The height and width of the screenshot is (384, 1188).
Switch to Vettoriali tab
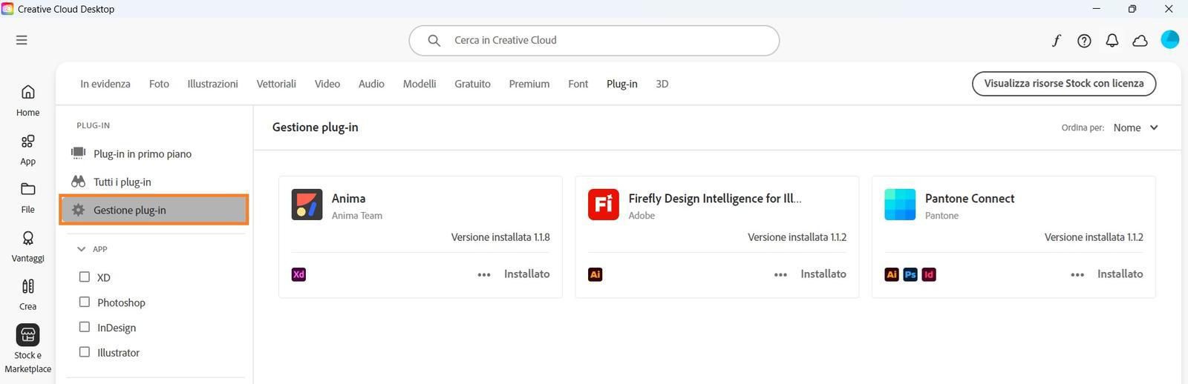coord(276,84)
